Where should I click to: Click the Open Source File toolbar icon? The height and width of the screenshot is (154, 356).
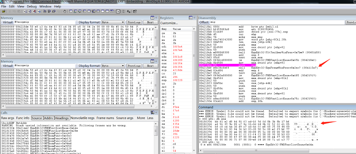[x=4, y=11]
